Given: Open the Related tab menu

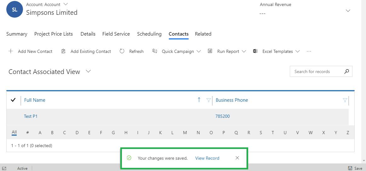Looking at the screenshot, I should click(x=203, y=34).
